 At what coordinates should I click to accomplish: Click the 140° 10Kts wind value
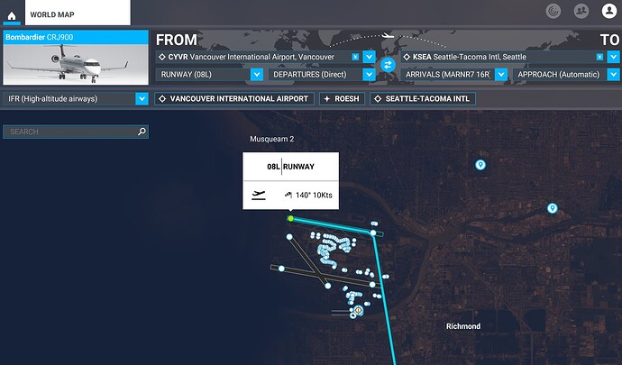[314, 196]
